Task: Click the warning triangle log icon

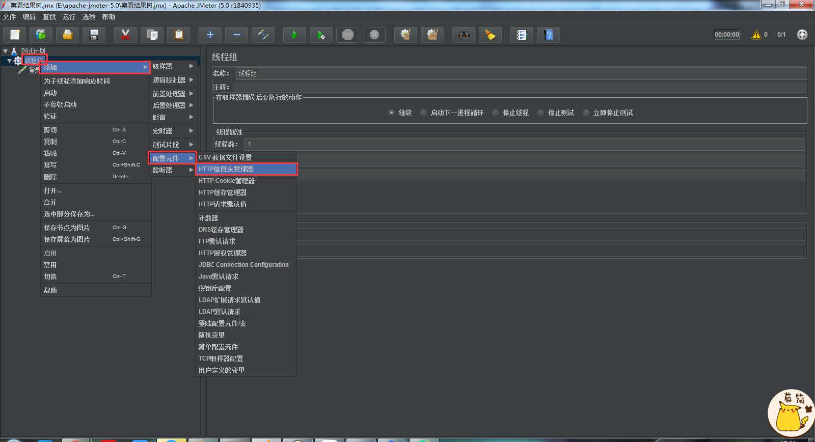Action: tap(756, 35)
